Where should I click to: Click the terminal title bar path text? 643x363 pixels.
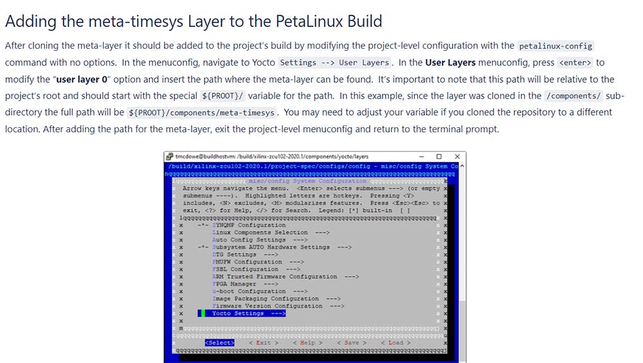click(x=272, y=157)
